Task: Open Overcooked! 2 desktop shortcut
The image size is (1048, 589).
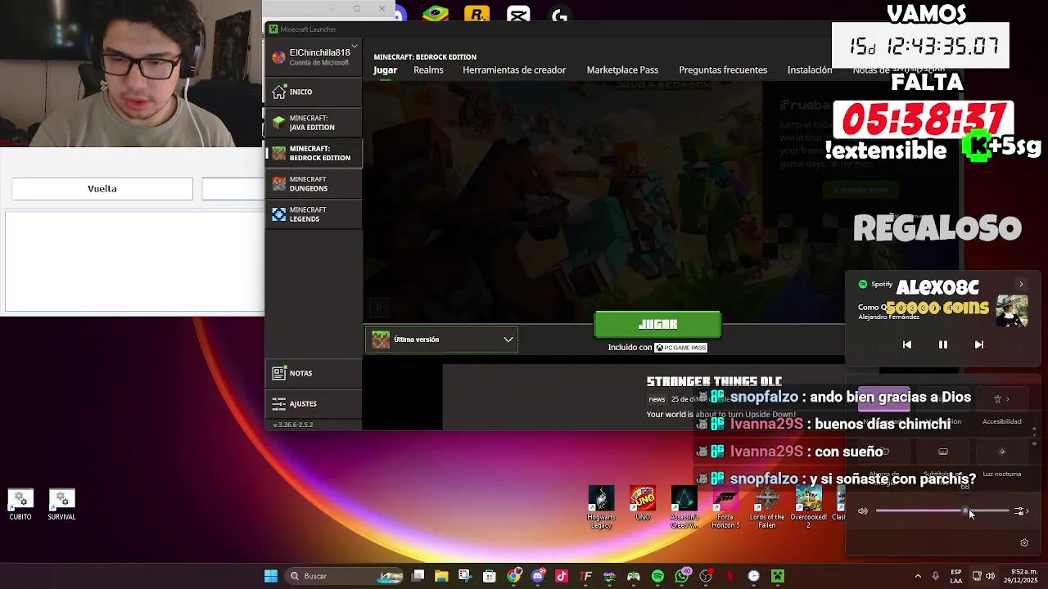Action: point(808,507)
